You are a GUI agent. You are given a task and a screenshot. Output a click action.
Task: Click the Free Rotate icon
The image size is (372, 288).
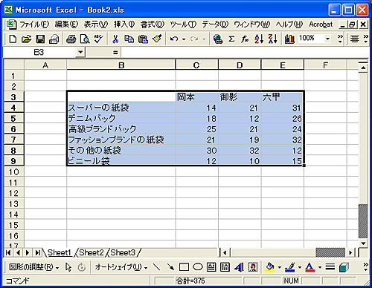pyautogui.click(x=82, y=267)
